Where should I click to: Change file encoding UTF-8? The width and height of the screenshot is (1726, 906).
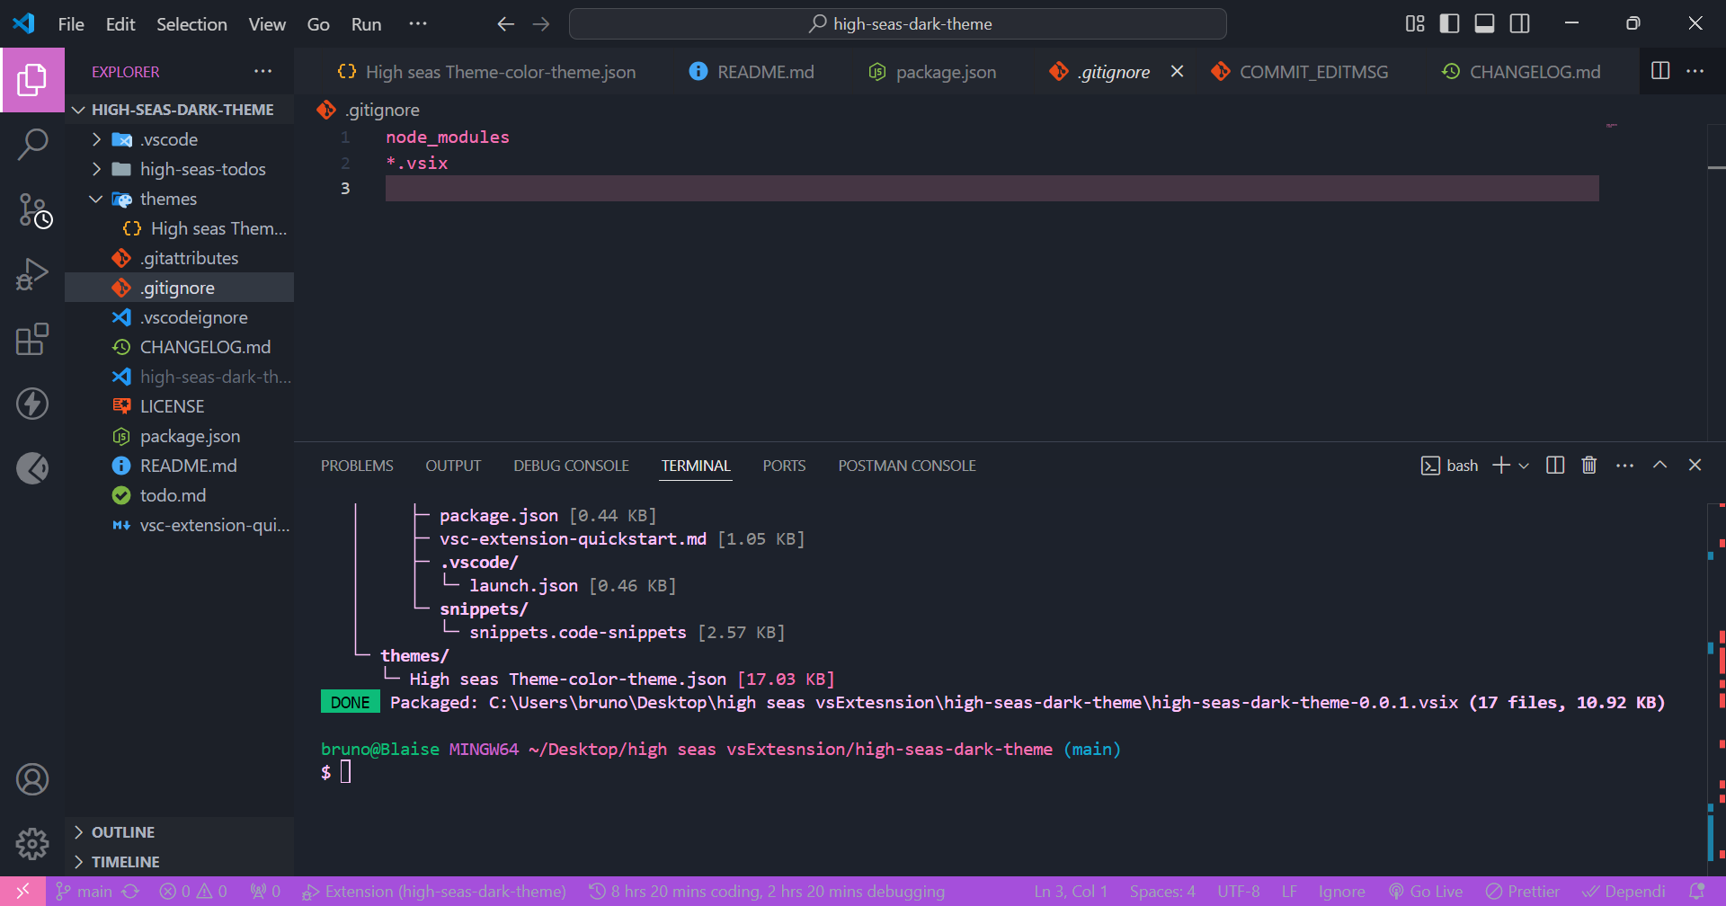coord(1239,892)
